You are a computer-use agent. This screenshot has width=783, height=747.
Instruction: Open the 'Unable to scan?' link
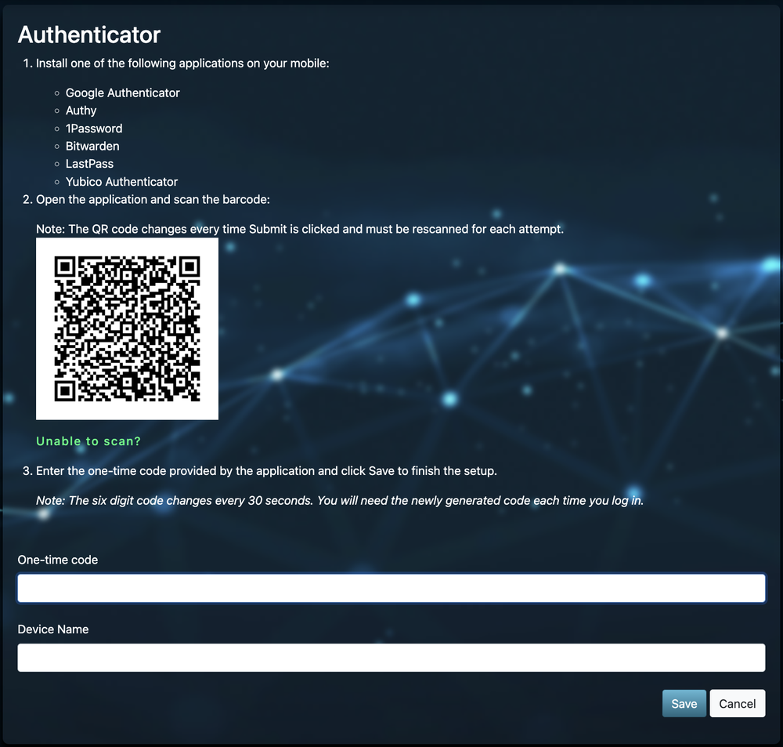88,441
